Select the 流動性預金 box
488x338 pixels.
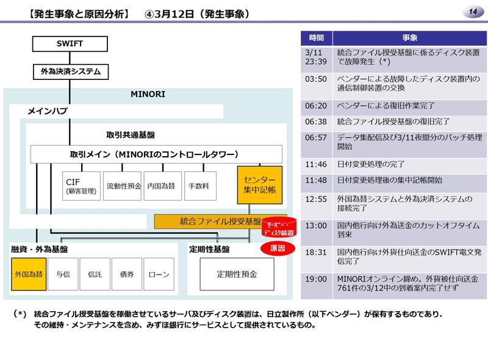[x=123, y=186]
